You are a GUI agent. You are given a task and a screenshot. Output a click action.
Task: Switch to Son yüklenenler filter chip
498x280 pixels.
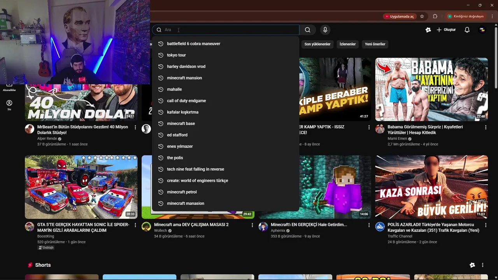tap(317, 44)
